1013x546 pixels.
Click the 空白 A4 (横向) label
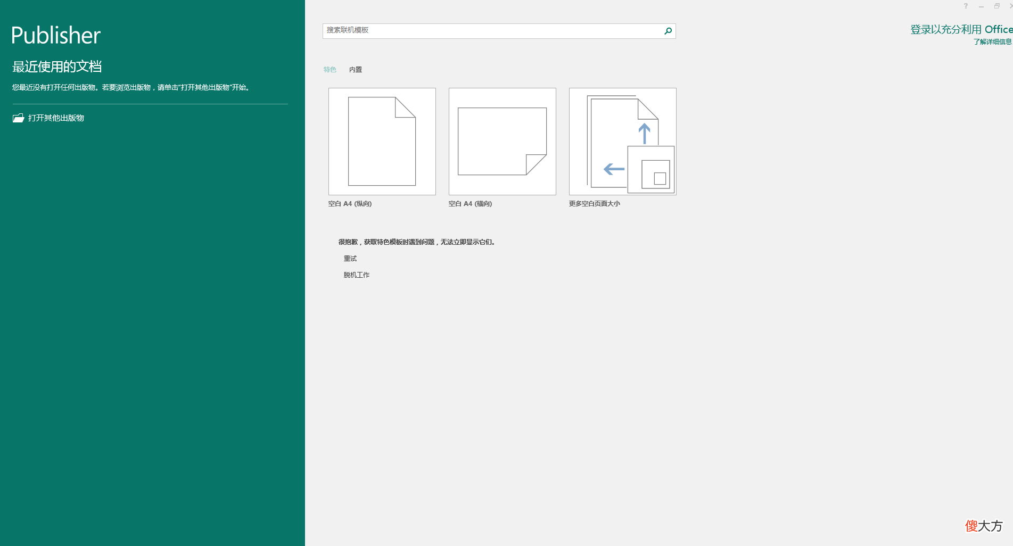470,204
